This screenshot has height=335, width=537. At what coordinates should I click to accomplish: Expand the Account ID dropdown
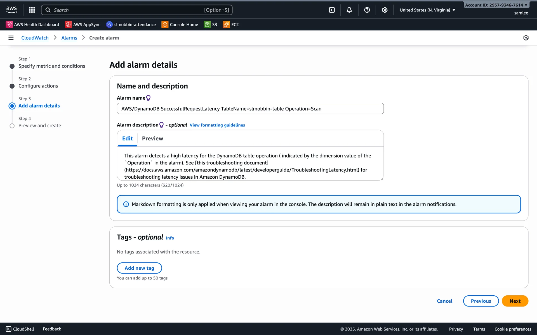click(496, 5)
